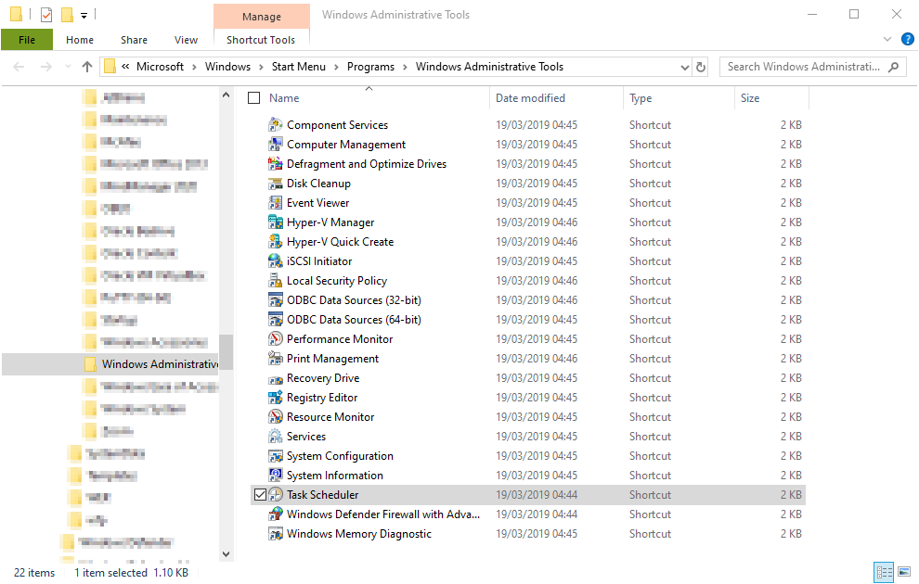This screenshot has height=584, width=919.
Task: Go forward to the next folder
Action: click(46, 67)
